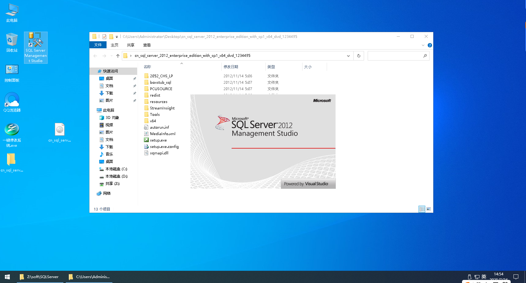
Task: Click the Windows Start button
Action: [7, 277]
